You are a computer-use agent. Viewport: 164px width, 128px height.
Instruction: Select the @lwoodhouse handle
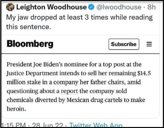point(119,7)
